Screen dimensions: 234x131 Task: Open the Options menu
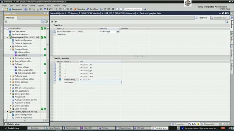(41, 5)
